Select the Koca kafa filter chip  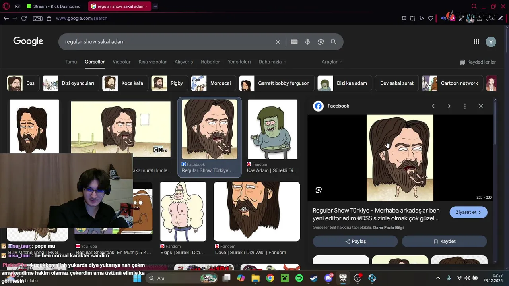point(125,83)
